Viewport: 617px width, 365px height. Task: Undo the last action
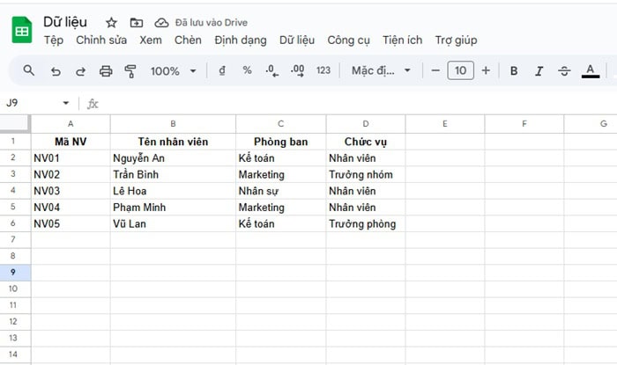pyautogui.click(x=56, y=70)
